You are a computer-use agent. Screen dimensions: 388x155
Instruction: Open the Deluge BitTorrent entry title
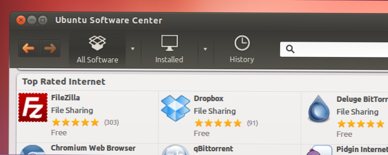(362, 99)
